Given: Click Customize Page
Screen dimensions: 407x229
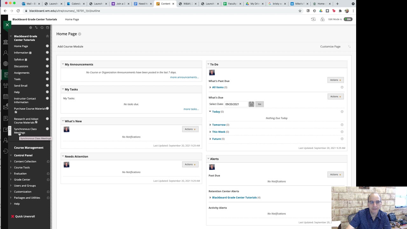Looking at the screenshot, I should tap(330, 46).
